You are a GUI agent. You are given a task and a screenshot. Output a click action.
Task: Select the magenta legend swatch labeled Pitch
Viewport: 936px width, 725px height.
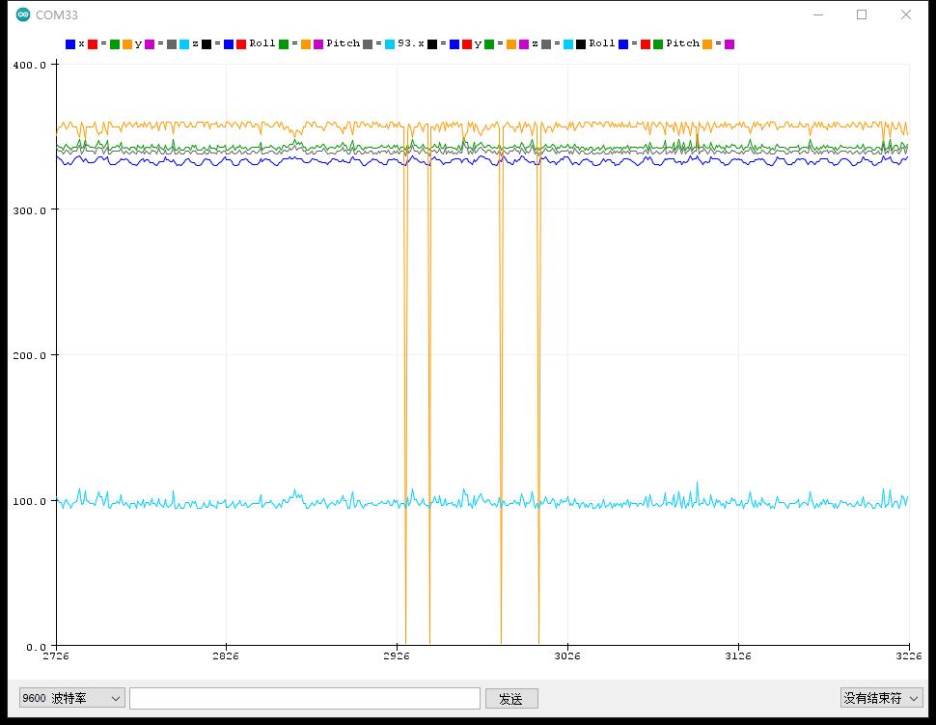point(318,44)
